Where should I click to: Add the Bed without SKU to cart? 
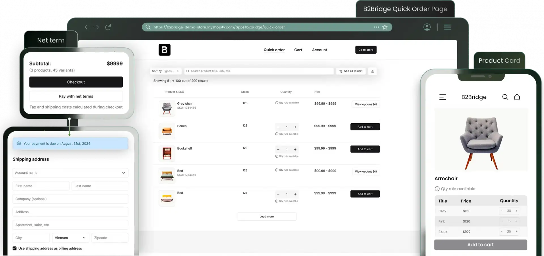point(365,194)
